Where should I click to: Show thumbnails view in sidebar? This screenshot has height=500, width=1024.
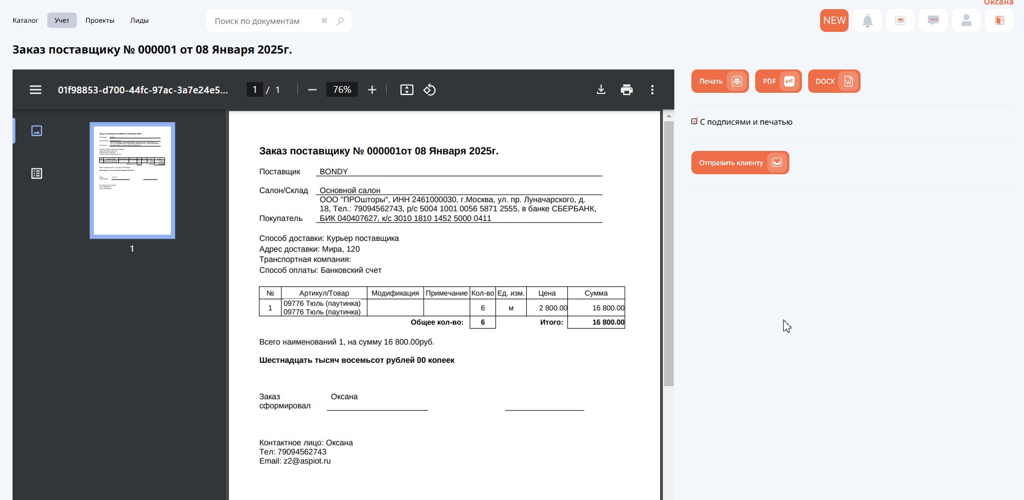[x=36, y=131]
